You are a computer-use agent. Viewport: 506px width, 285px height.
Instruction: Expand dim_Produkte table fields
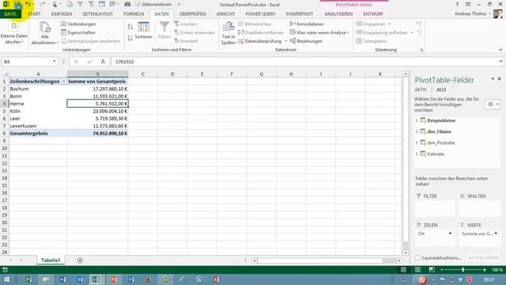(x=417, y=142)
